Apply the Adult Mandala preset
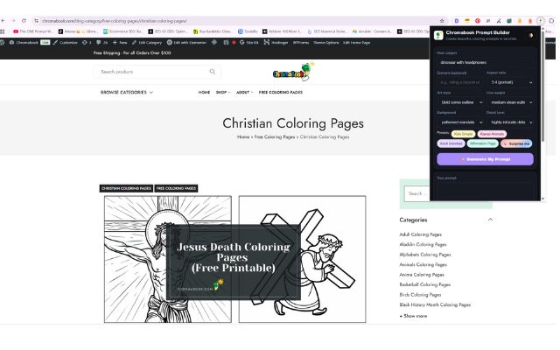The width and height of the screenshot is (560, 350). pos(451,143)
